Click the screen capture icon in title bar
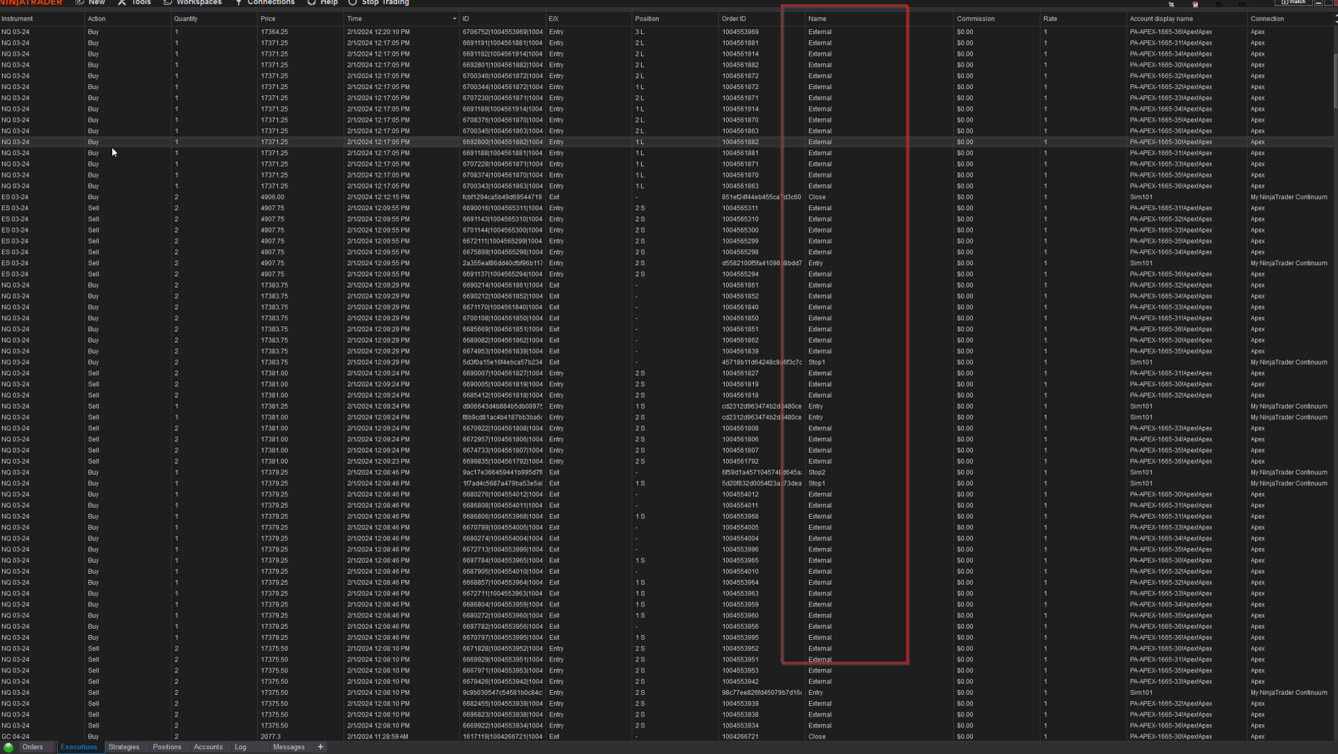Image resolution: width=1338 pixels, height=754 pixels. tap(1171, 4)
